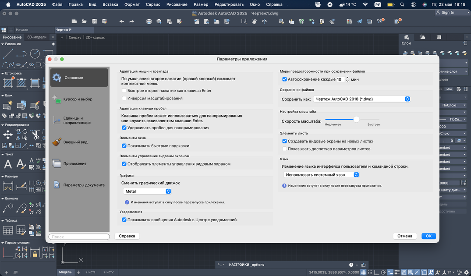
Task: Open the Сохранить как file format dropdown
Action: coord(361,99)
